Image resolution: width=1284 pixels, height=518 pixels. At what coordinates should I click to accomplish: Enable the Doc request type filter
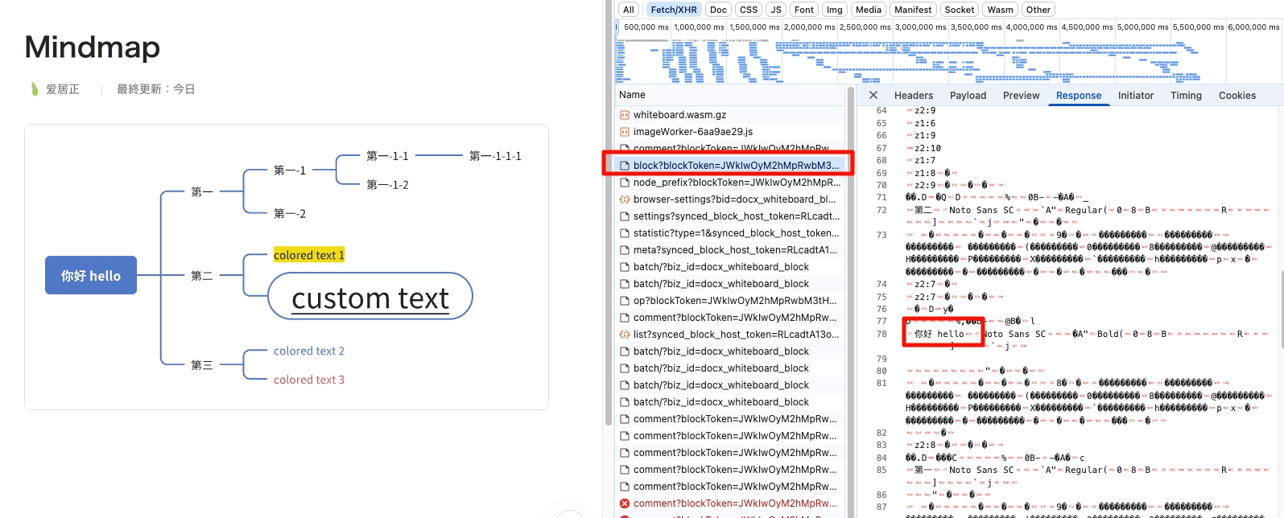718,10
